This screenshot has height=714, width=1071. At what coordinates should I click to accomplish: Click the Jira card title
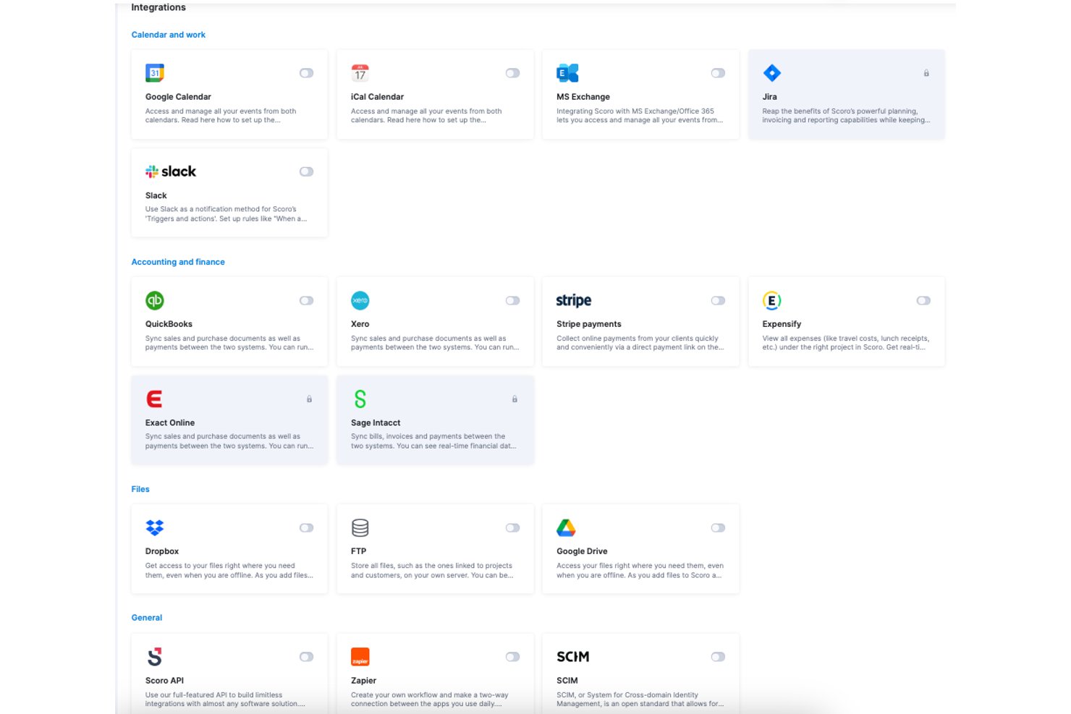(769, 97)
